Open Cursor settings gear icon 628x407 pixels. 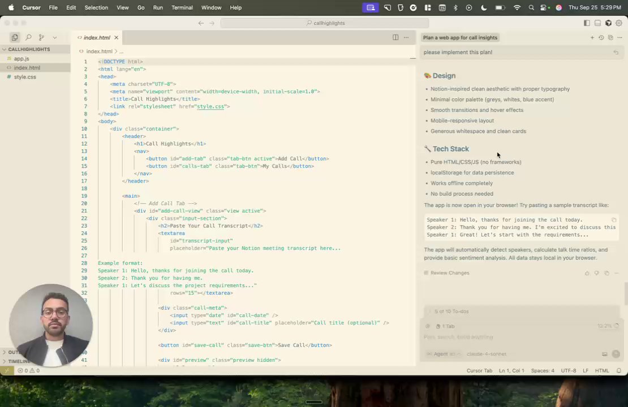tap(619, 23)
